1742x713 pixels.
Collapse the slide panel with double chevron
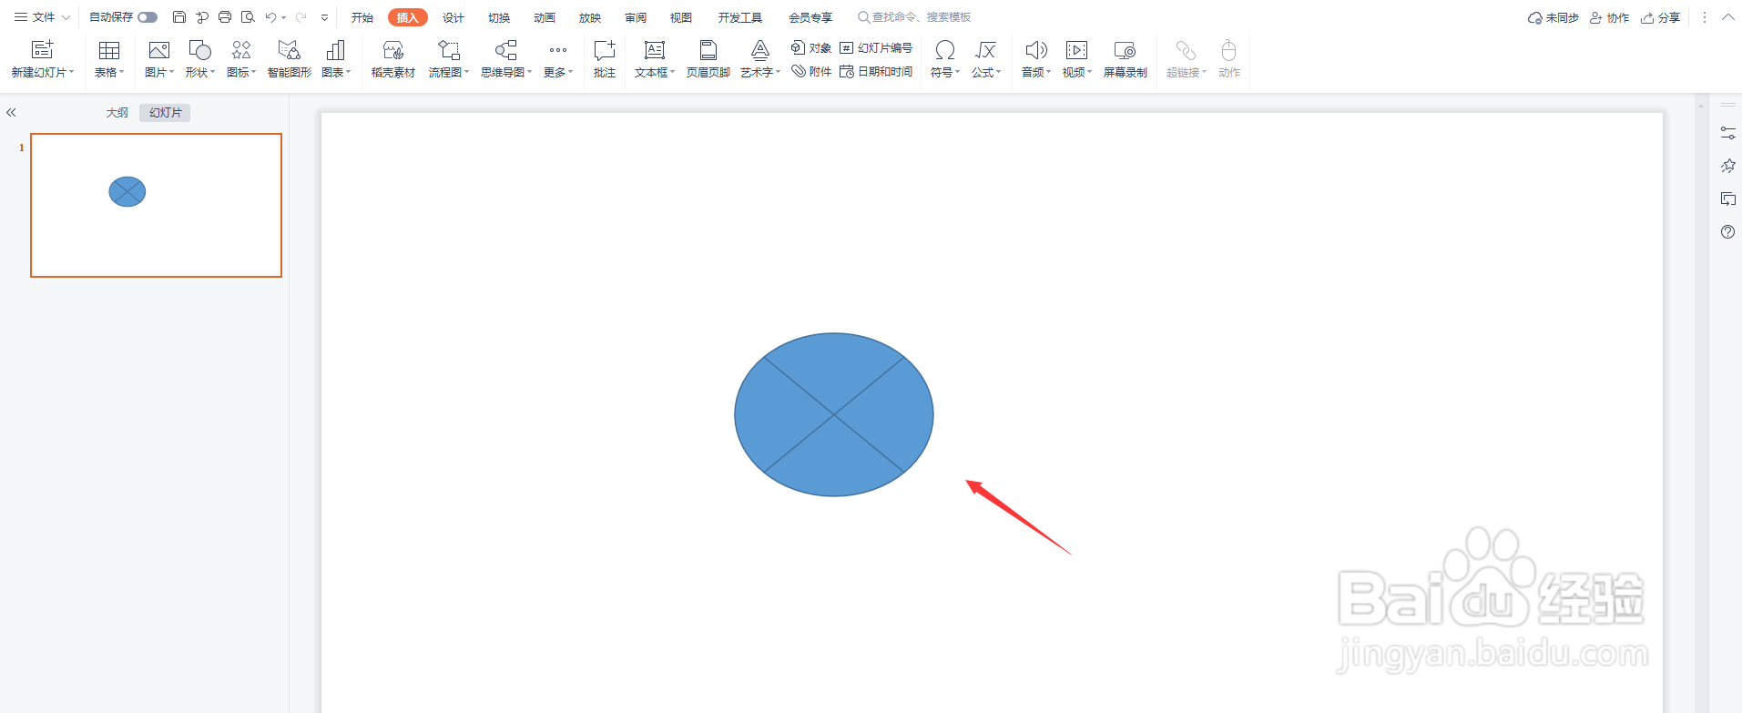coord(11,113)
